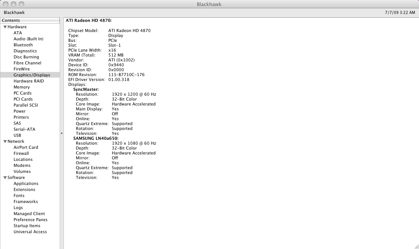Select the Graphics/Displays row
This screenshot has width=419, height=249.
[30, 75]
